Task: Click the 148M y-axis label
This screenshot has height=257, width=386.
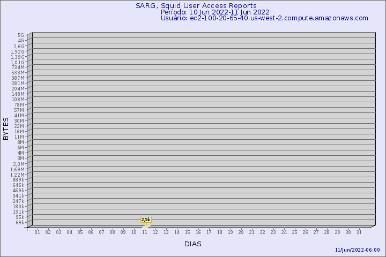Action: [x=18, y=94]
